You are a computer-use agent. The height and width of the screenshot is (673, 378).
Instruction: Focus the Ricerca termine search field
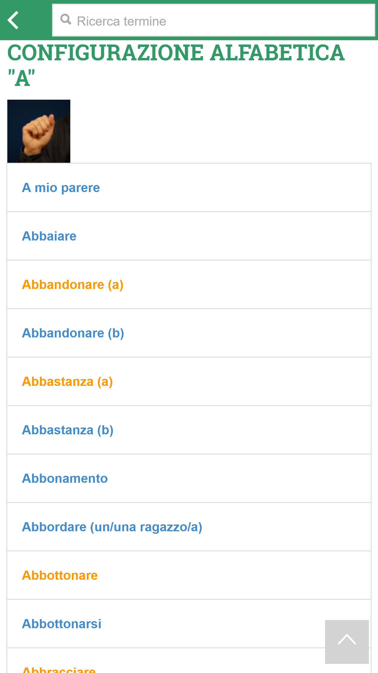[x=214, y=20]
